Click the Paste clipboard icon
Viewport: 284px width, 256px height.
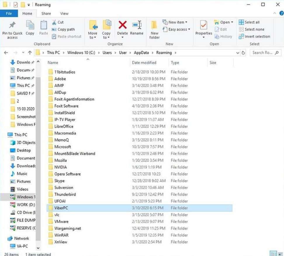tap(44, 25)
